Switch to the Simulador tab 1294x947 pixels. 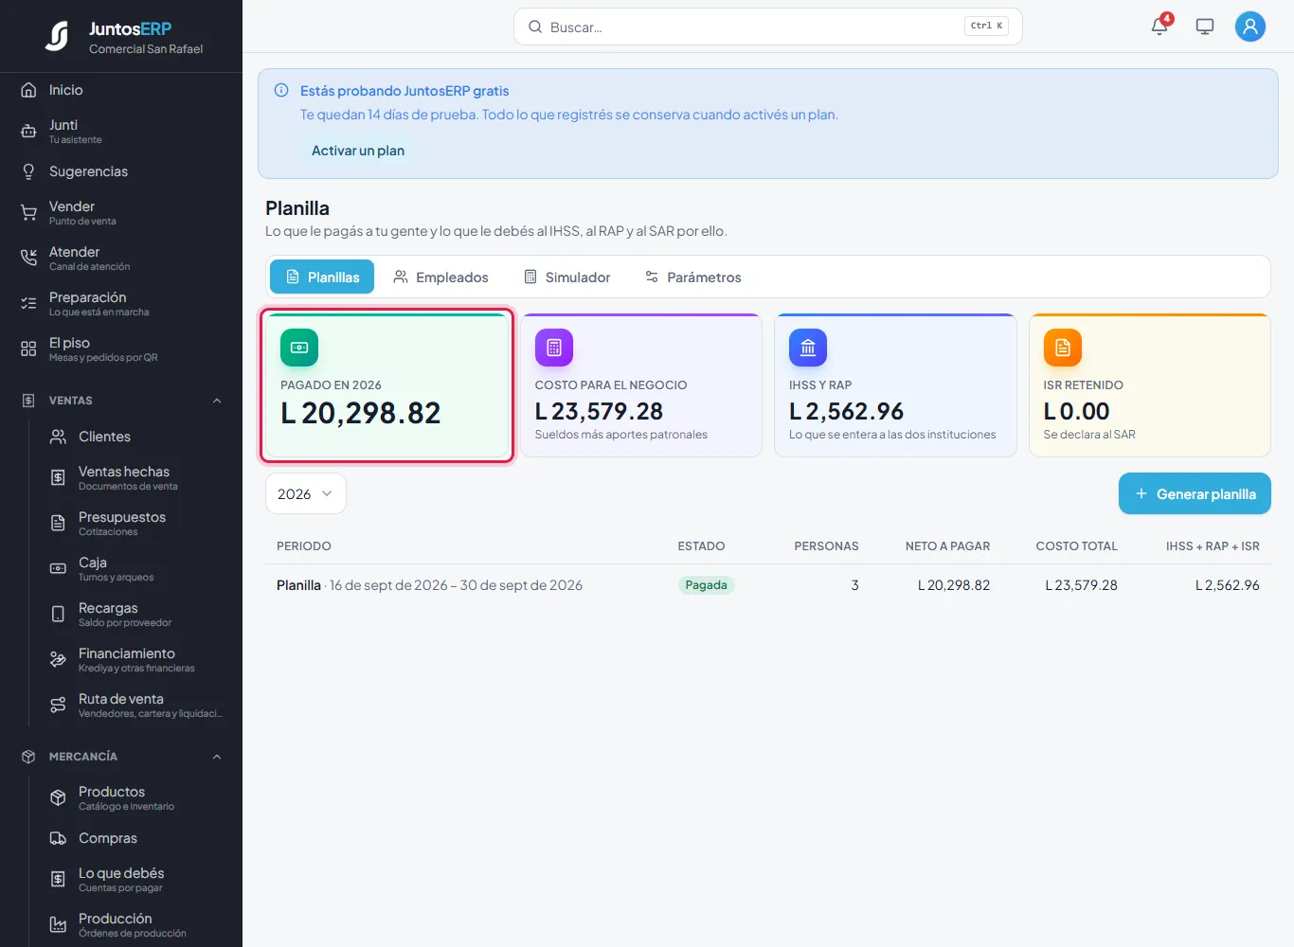point(567,277)
